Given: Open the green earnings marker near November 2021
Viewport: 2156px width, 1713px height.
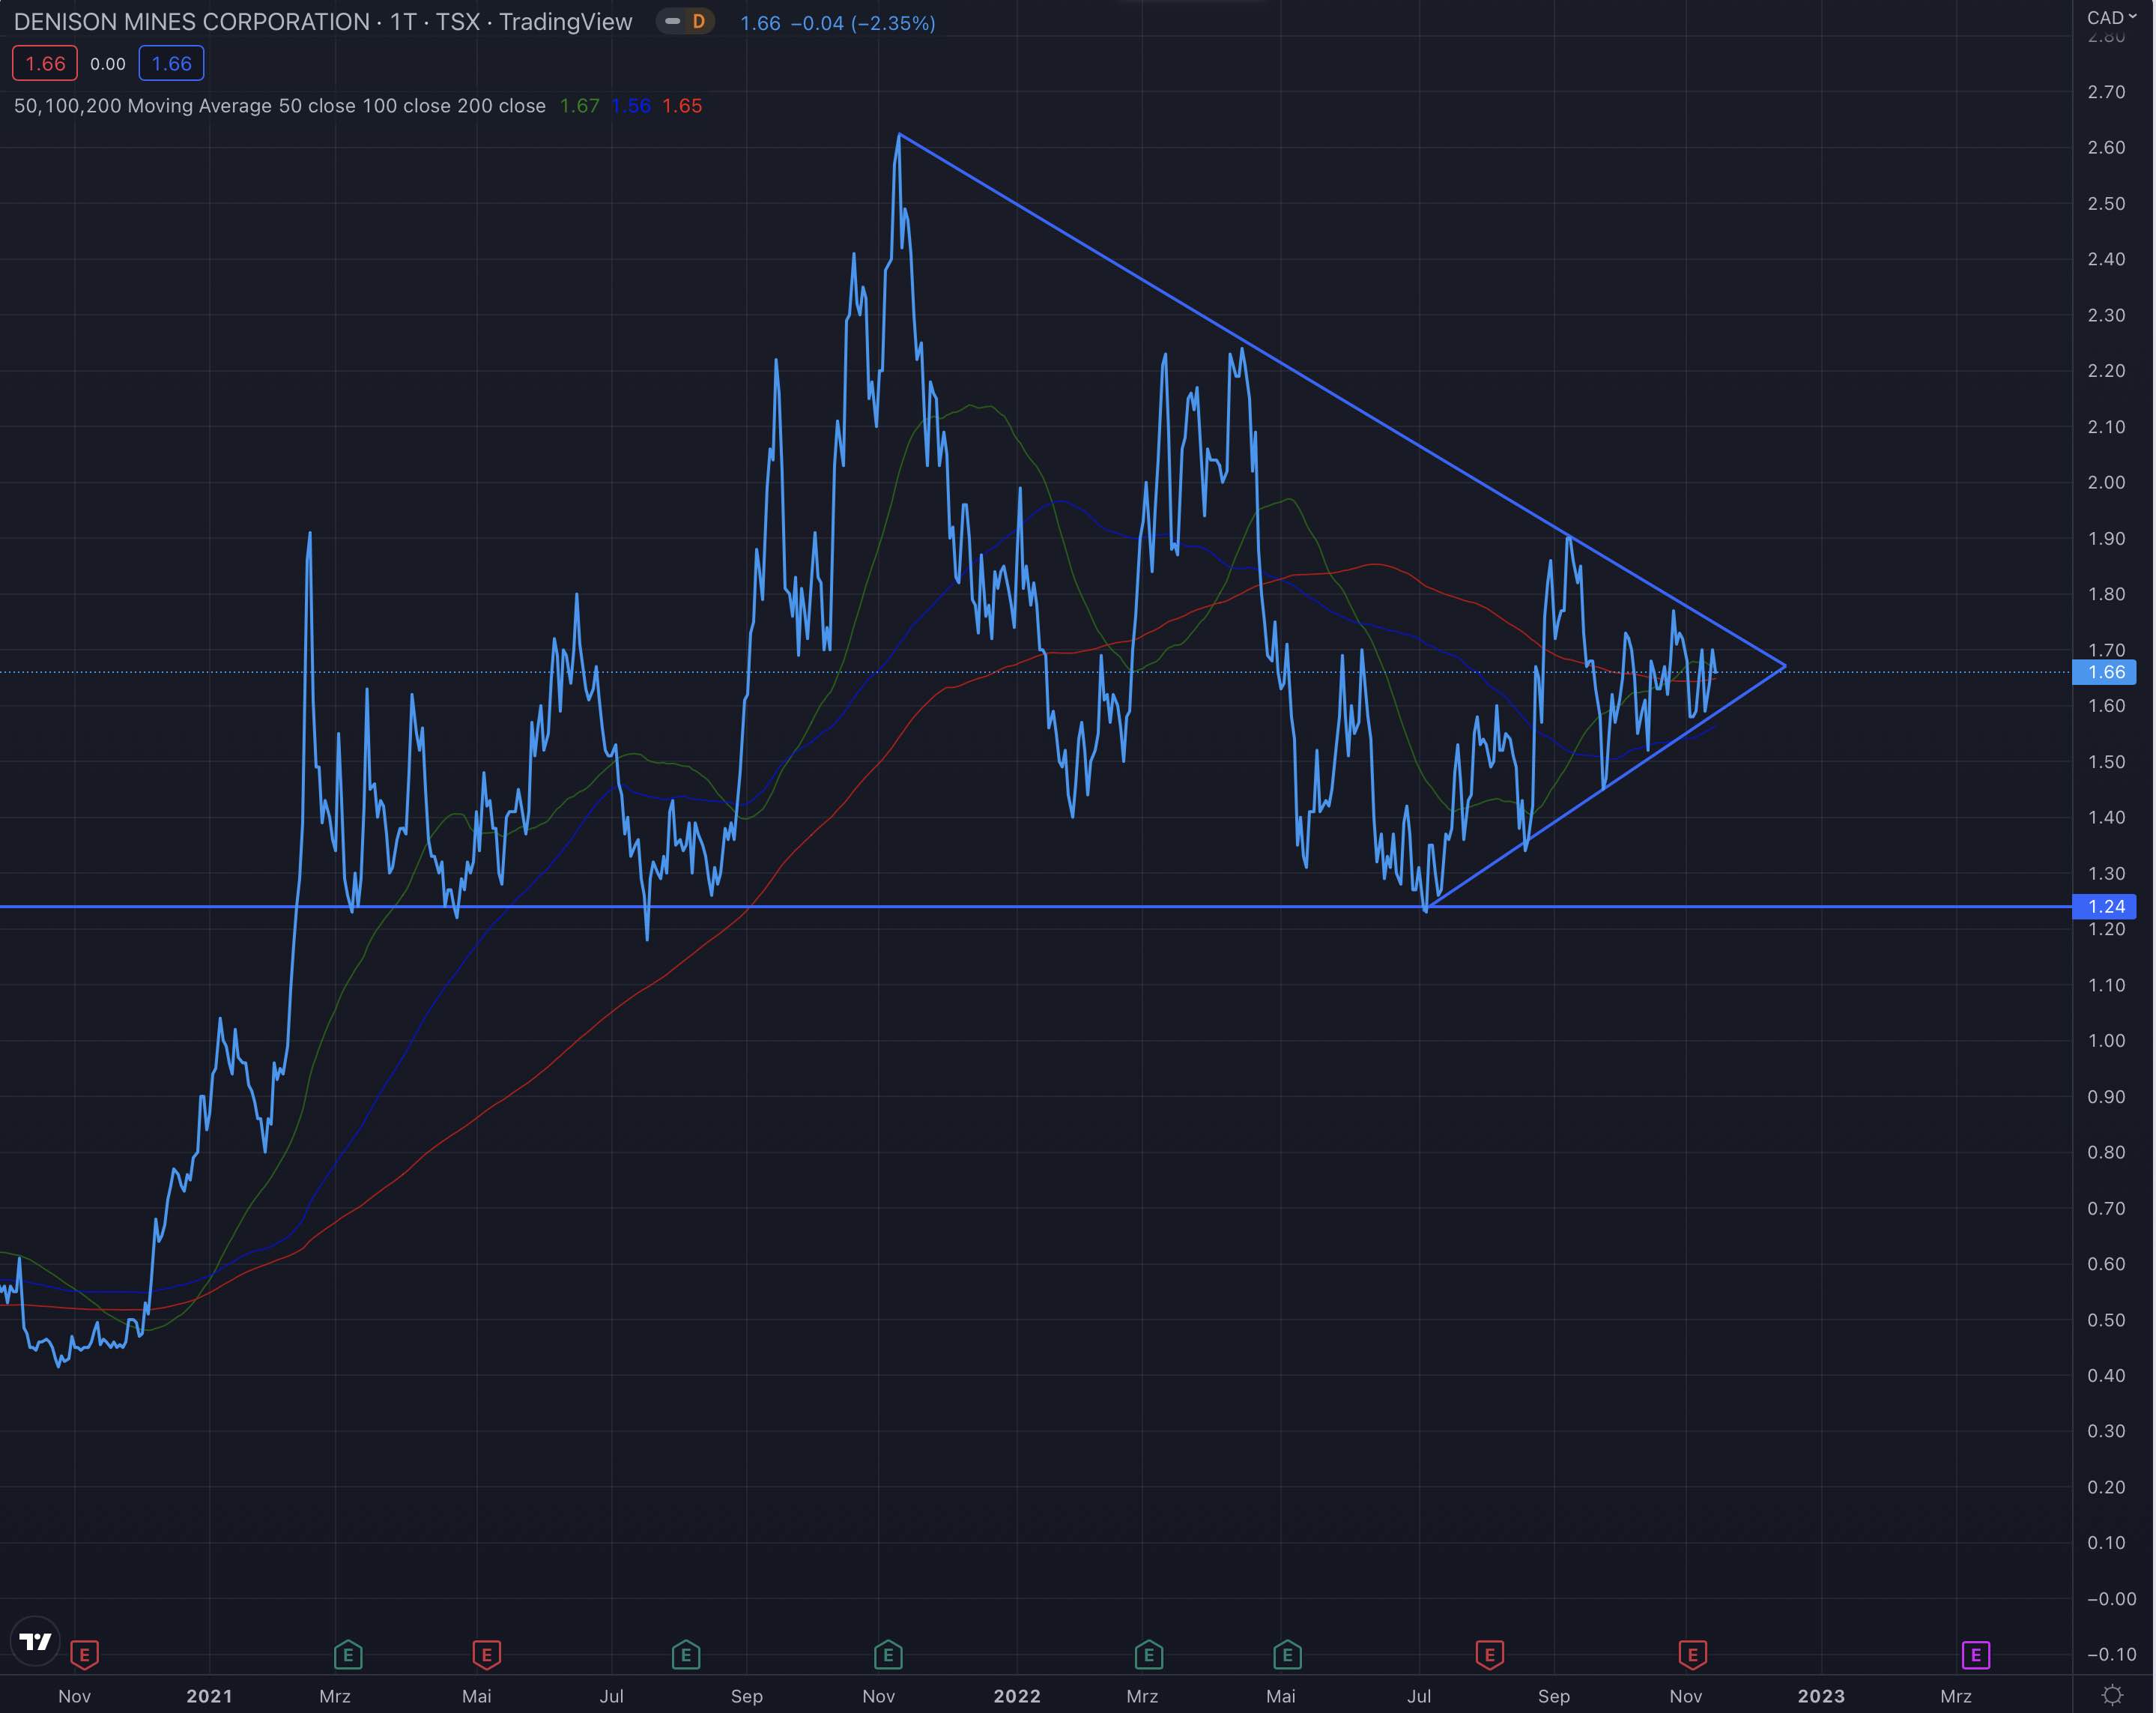Looking at the screenshot, I should click(x=888, y=1655).
